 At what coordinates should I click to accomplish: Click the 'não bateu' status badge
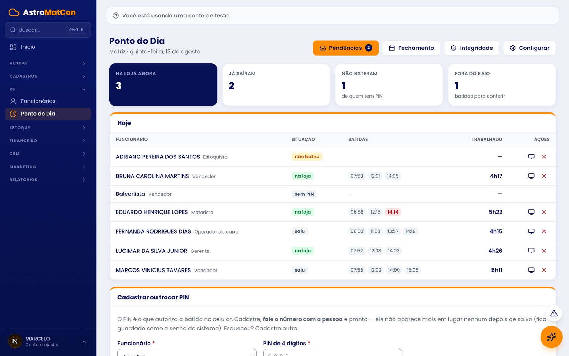tap(307, 157)
